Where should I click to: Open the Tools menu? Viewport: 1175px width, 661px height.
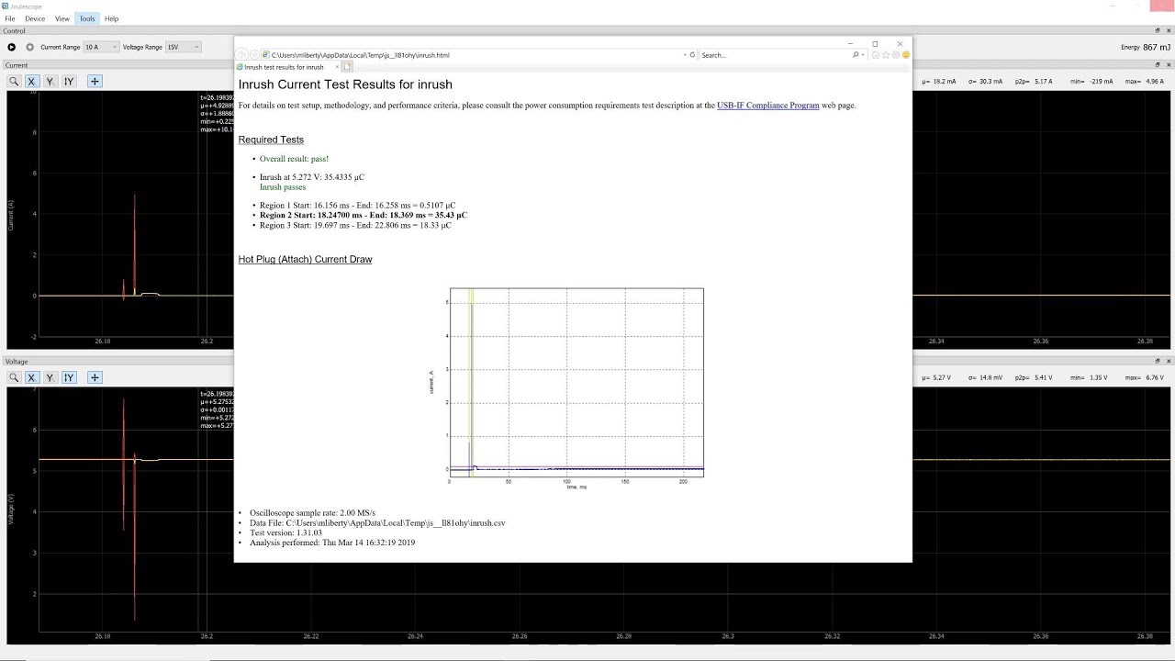pos(86,18)
